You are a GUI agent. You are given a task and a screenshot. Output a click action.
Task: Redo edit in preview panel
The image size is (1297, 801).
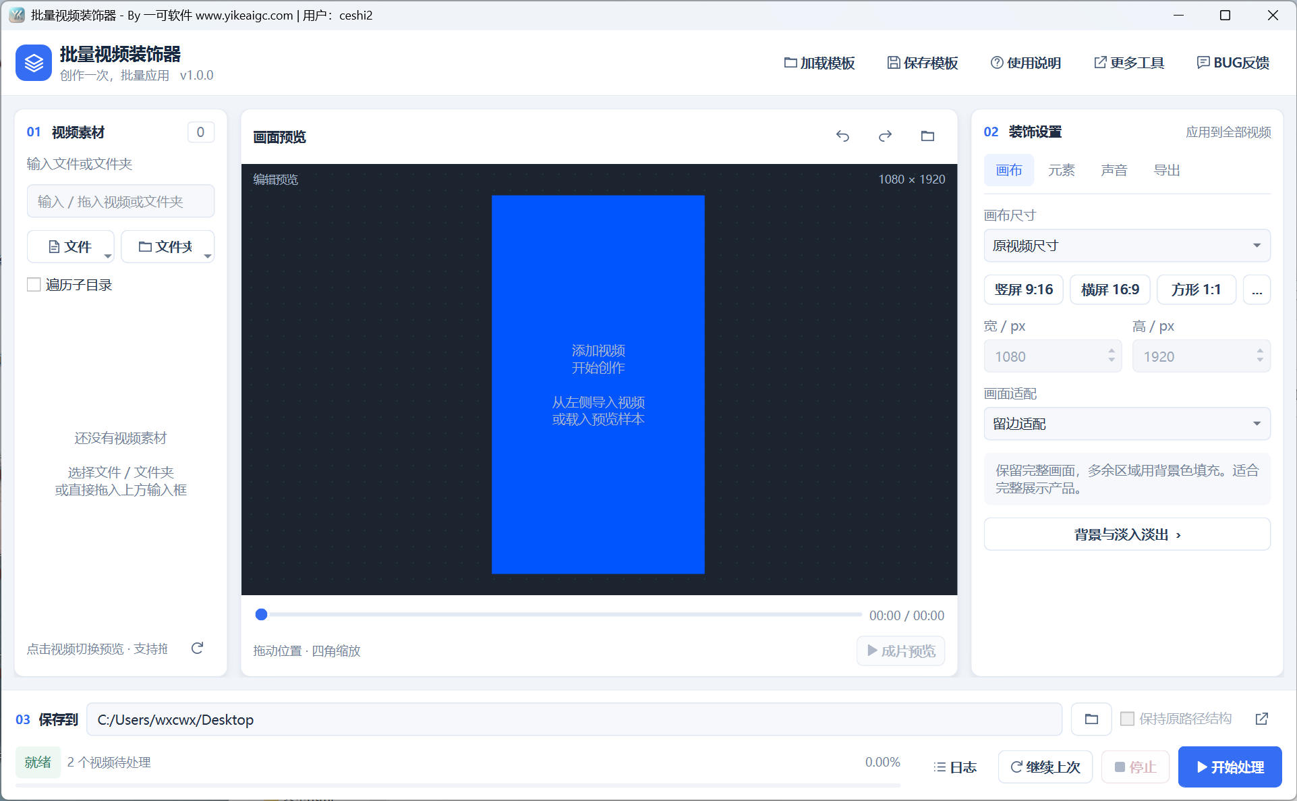pos(885,136)
